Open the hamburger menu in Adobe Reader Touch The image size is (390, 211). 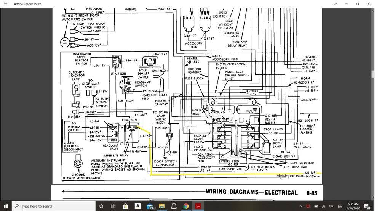[x=5, y=4]
